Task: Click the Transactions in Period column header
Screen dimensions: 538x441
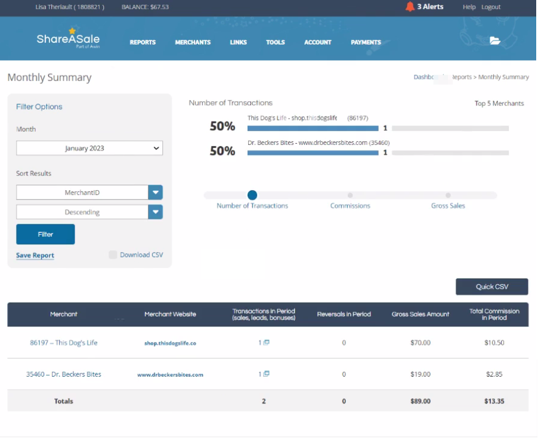Action: tap(264, 314)
